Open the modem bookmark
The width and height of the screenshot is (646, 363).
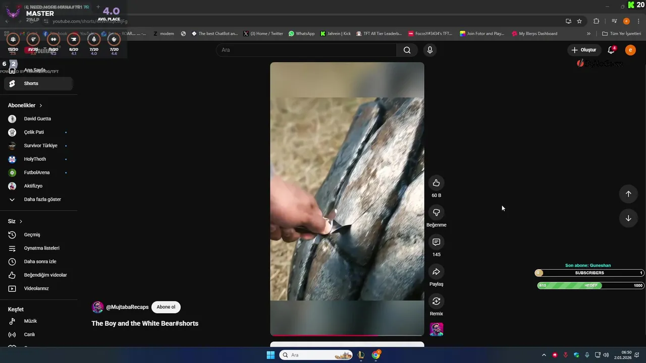click(x=164, y=34)
